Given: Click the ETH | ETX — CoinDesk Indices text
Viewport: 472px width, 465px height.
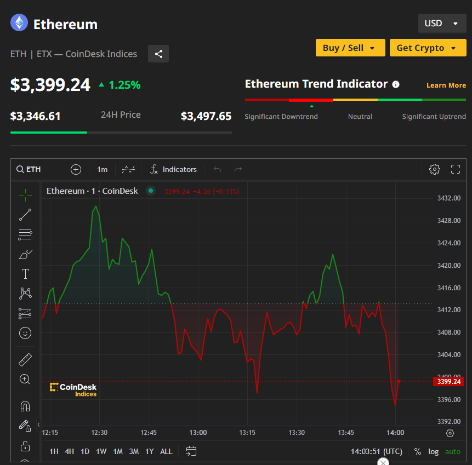Looking at the screenshot, I should pyautogui.click(x=74, y=54).
